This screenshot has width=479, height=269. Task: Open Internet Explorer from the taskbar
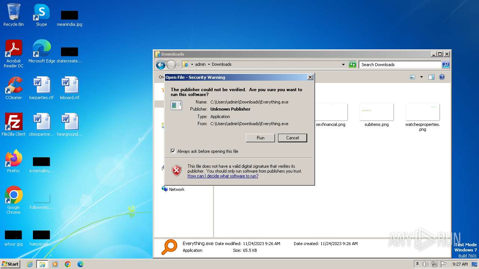click(x=30, y=264)
